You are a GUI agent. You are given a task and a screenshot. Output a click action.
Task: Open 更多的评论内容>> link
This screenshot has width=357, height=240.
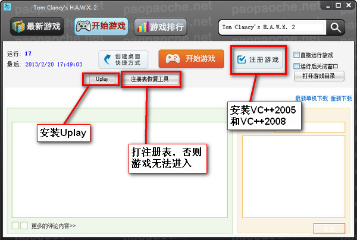tap(54, 226)
